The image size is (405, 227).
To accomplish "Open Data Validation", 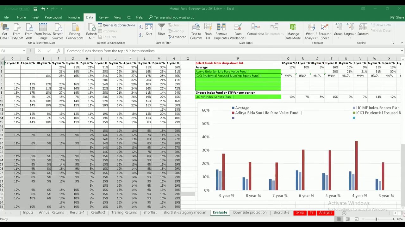I will click(x=238, y=32).
